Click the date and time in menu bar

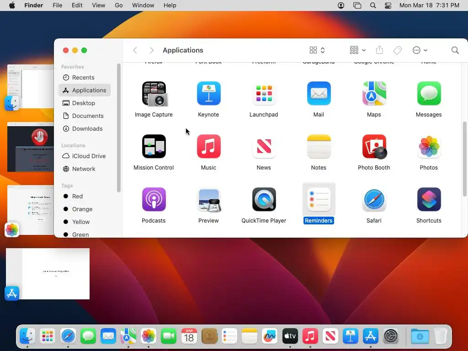point(429,5)
